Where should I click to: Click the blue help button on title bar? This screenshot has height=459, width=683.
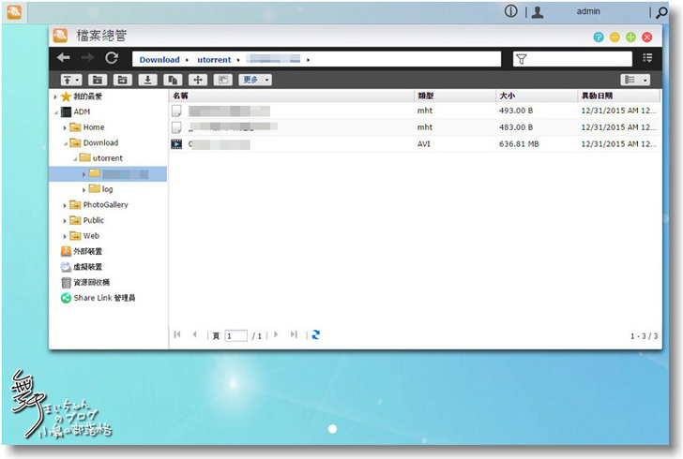coord(599,37)
